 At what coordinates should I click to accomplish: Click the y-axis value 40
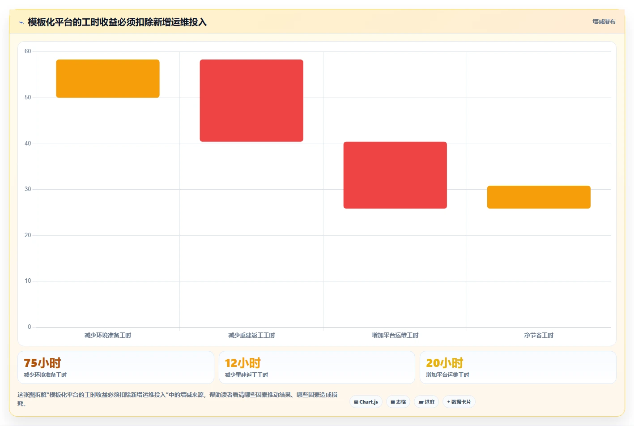pos(28,144)
